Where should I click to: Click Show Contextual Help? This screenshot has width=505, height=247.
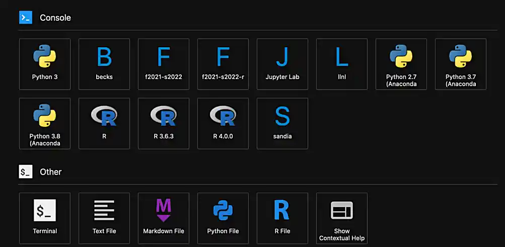click(342, 218)
